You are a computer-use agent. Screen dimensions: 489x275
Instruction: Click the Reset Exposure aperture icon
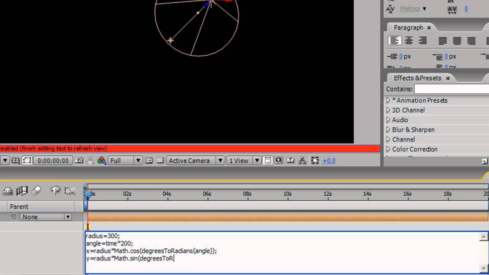tap(315, 161)
